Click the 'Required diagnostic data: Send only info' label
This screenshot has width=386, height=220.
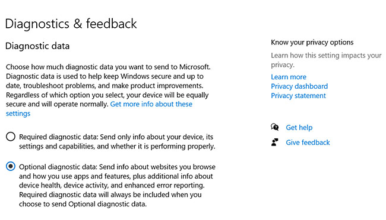[117, 141]
